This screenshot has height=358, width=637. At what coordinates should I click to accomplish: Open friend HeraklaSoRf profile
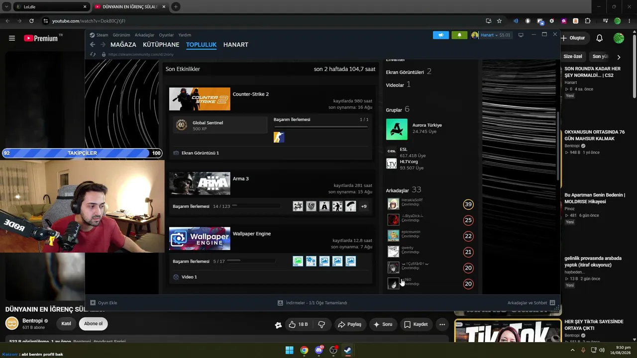pos(412,200)
